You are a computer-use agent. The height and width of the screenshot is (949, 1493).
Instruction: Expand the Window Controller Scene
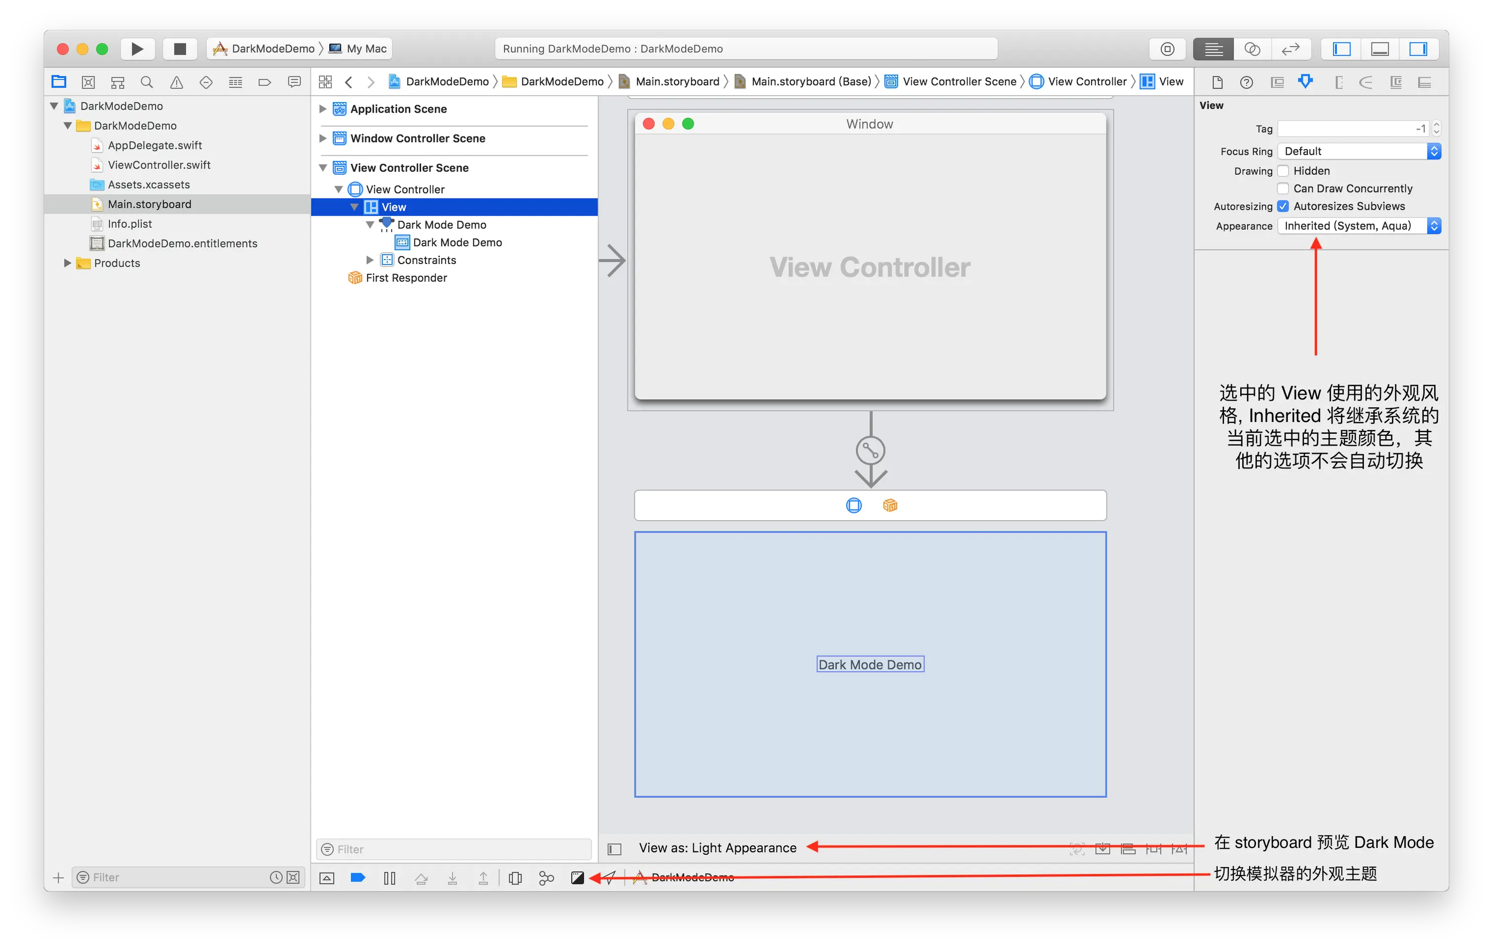click(322, 138)
